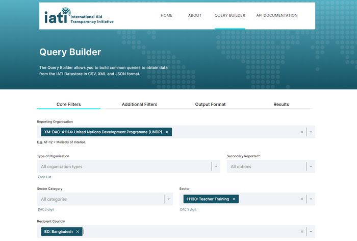Open the Secondary Reporter dropdown
Screen dimensions: 357x241
pyautogui.click(x=271, y=166)
